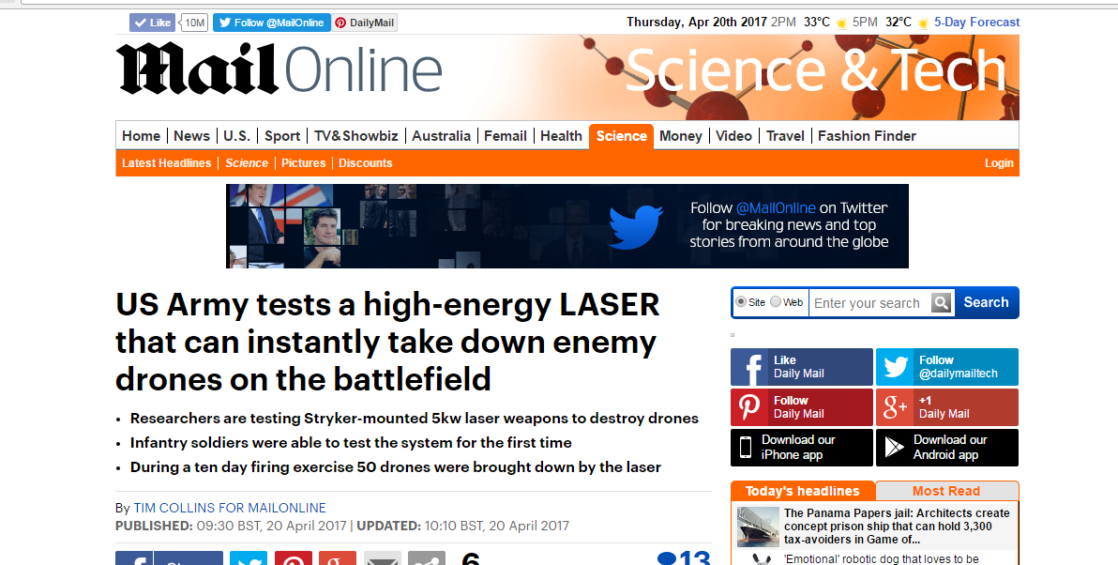Switch to the Most Read tab
Screen dimensions: 1118x565
947,491
